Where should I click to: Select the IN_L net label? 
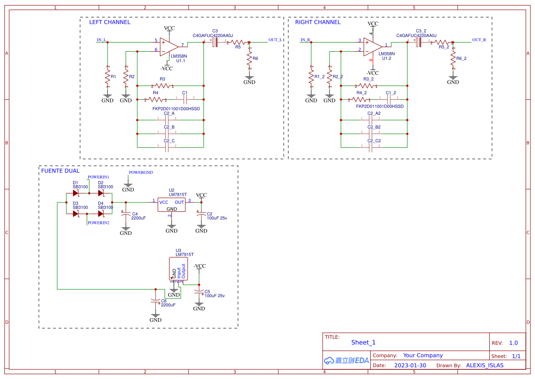101,40
